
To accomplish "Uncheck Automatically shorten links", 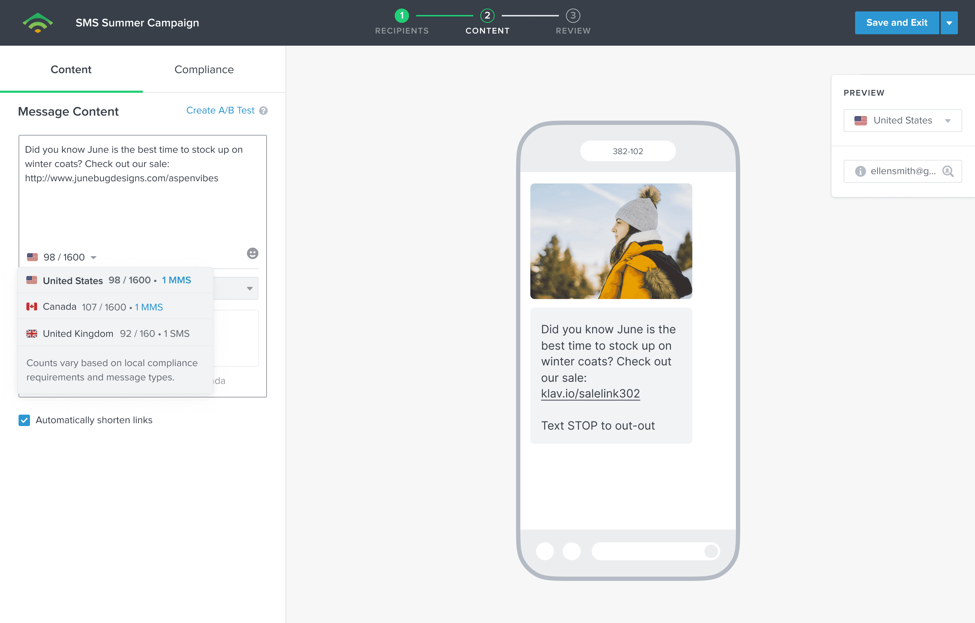I will [x=24, y=420].
